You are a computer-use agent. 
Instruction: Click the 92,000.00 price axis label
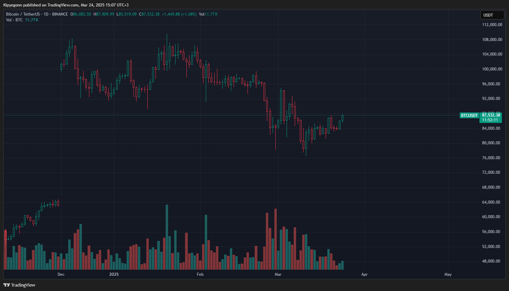coord(491,99)
